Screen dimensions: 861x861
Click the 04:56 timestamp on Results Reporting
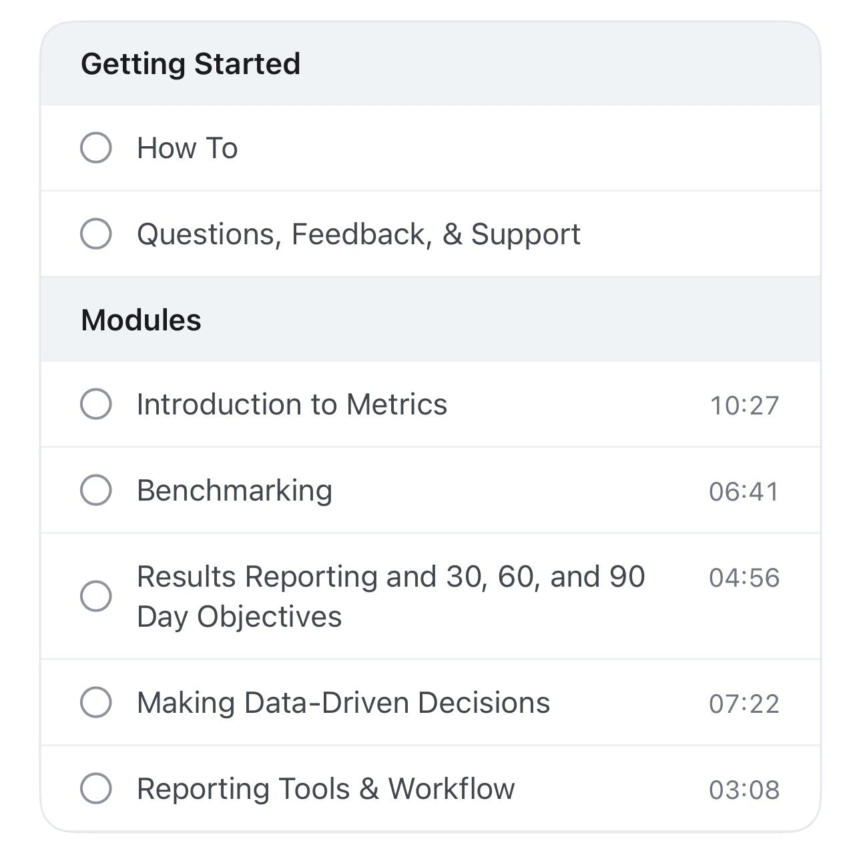[744, 578]
